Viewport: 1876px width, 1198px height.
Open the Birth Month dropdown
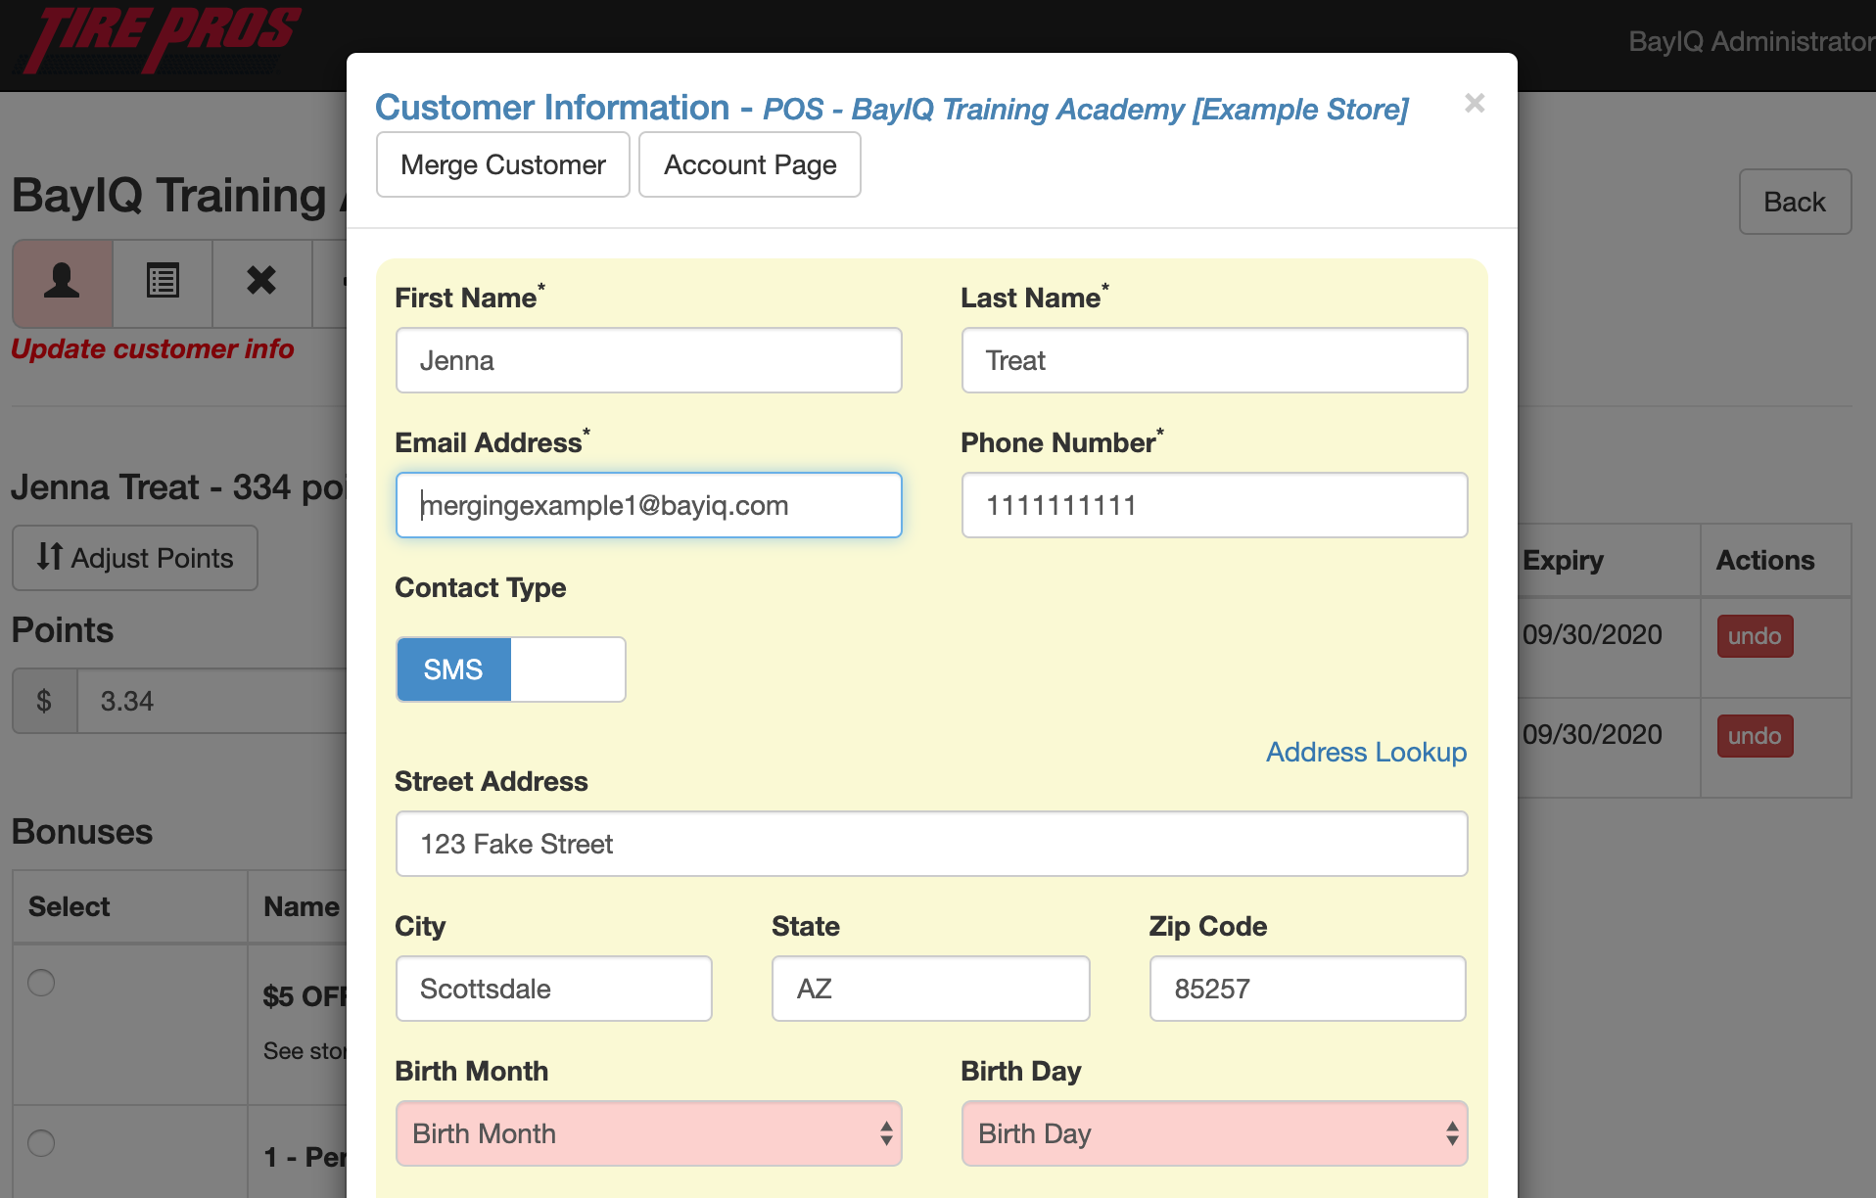[x=648, y=1133]
